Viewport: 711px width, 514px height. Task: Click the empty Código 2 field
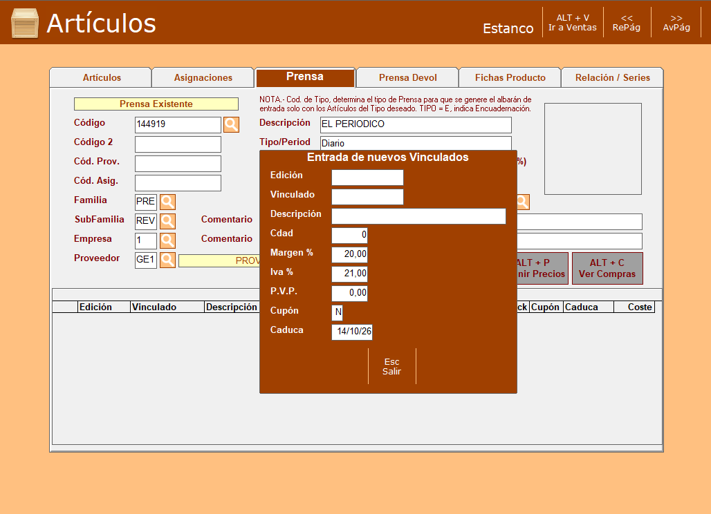click(x=178, y=144)
